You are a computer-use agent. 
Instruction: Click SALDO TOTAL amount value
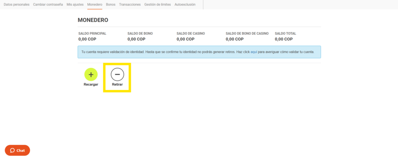284,39
